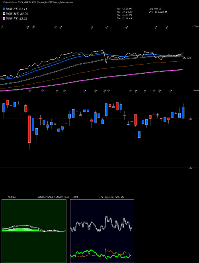Click the 22 price axis label
This screenshot has height=263, width=199.
(x=191, y=168)
